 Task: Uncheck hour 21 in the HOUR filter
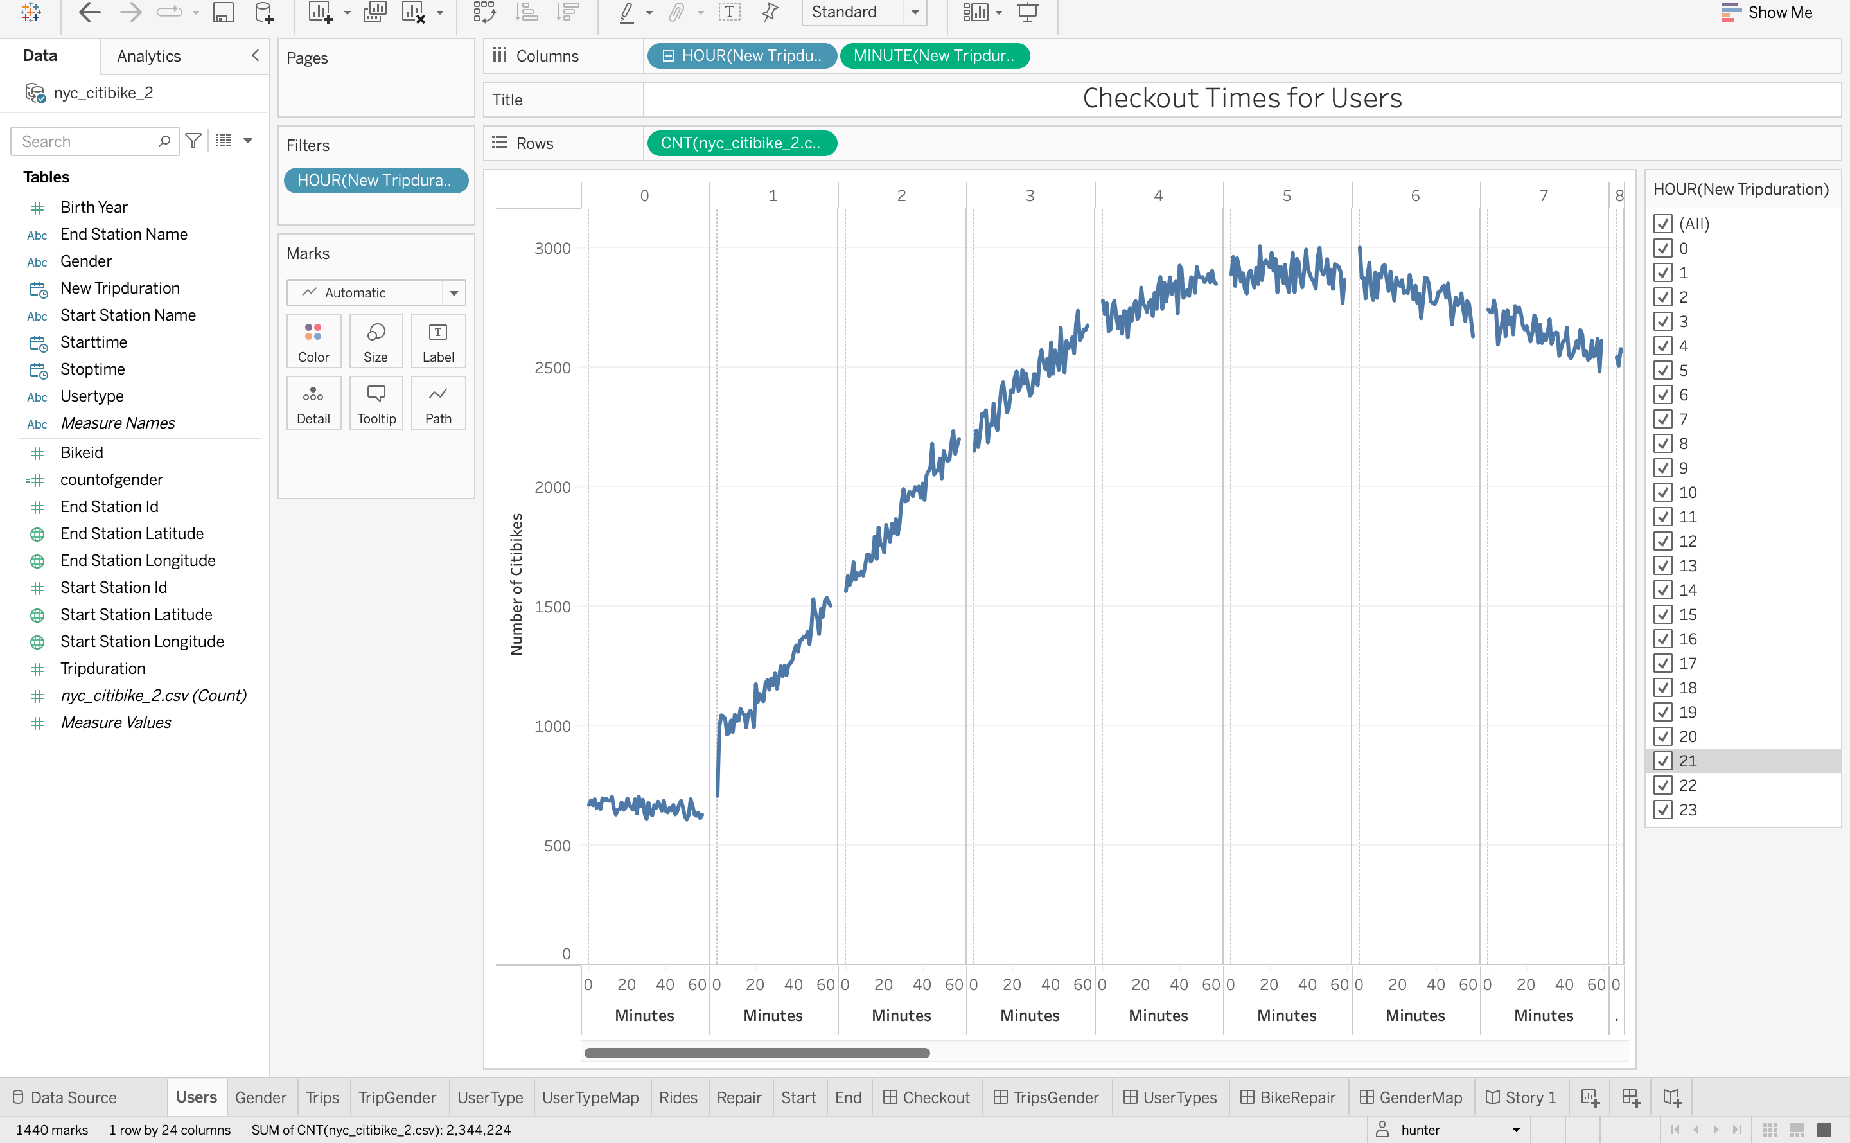click(1663, 761)
